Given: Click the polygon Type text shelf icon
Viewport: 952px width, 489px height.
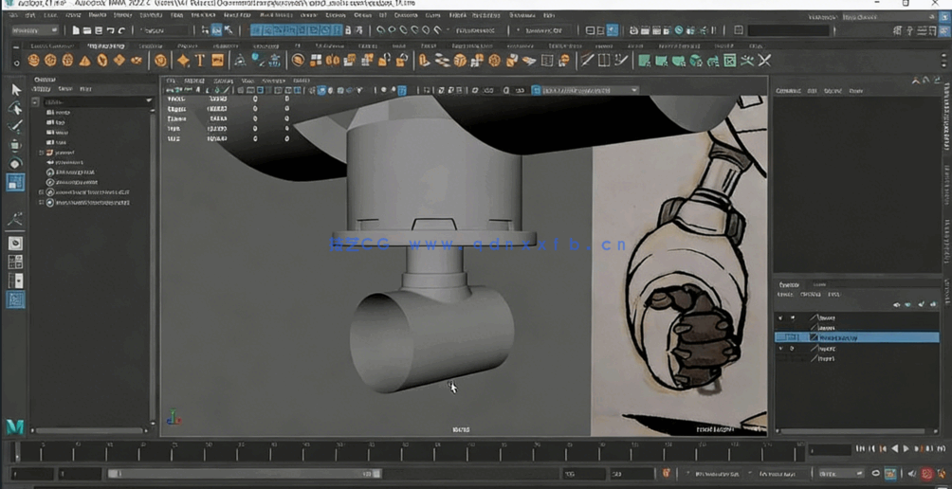Looking at the screenshot, I should pos(200,61).
